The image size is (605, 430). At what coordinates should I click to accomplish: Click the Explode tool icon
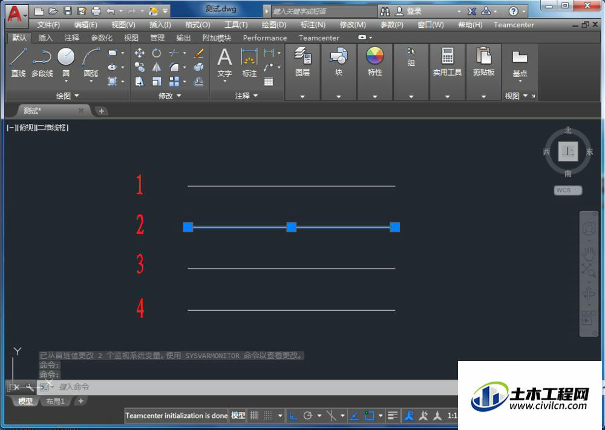[198, 67]
